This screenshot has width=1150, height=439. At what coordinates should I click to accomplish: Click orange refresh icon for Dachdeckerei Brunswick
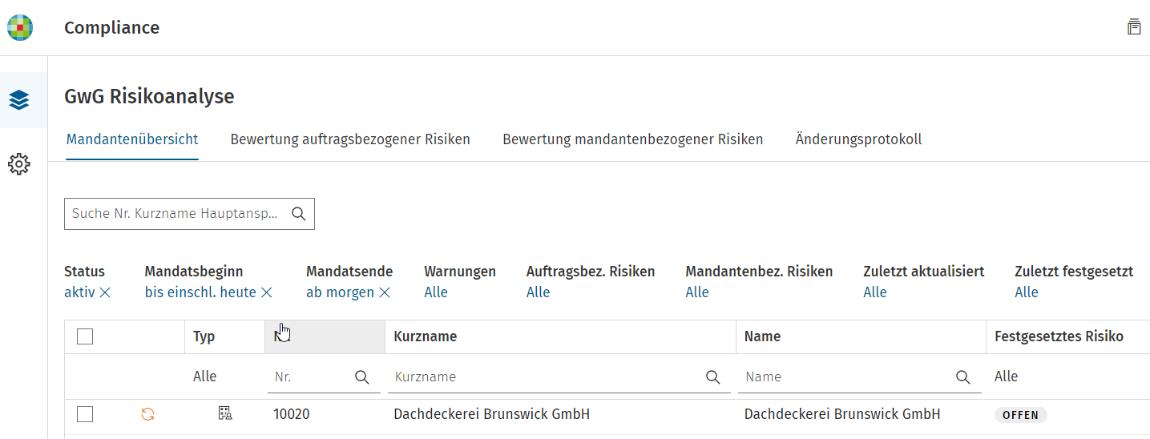click(x=147, y=414)
